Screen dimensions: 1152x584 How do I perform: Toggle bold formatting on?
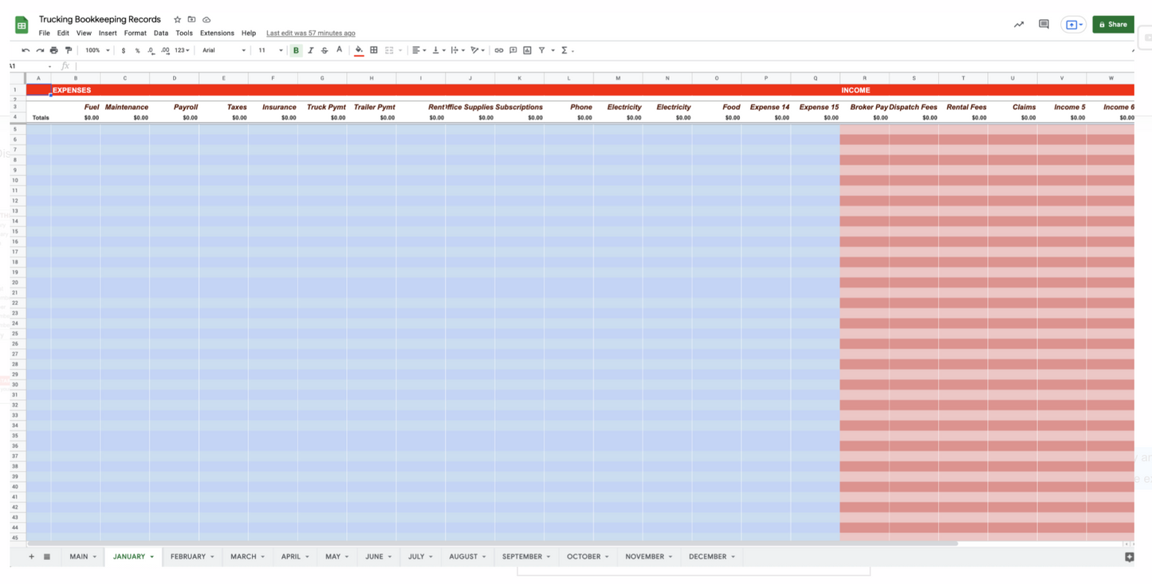click(x=296, y=50)
